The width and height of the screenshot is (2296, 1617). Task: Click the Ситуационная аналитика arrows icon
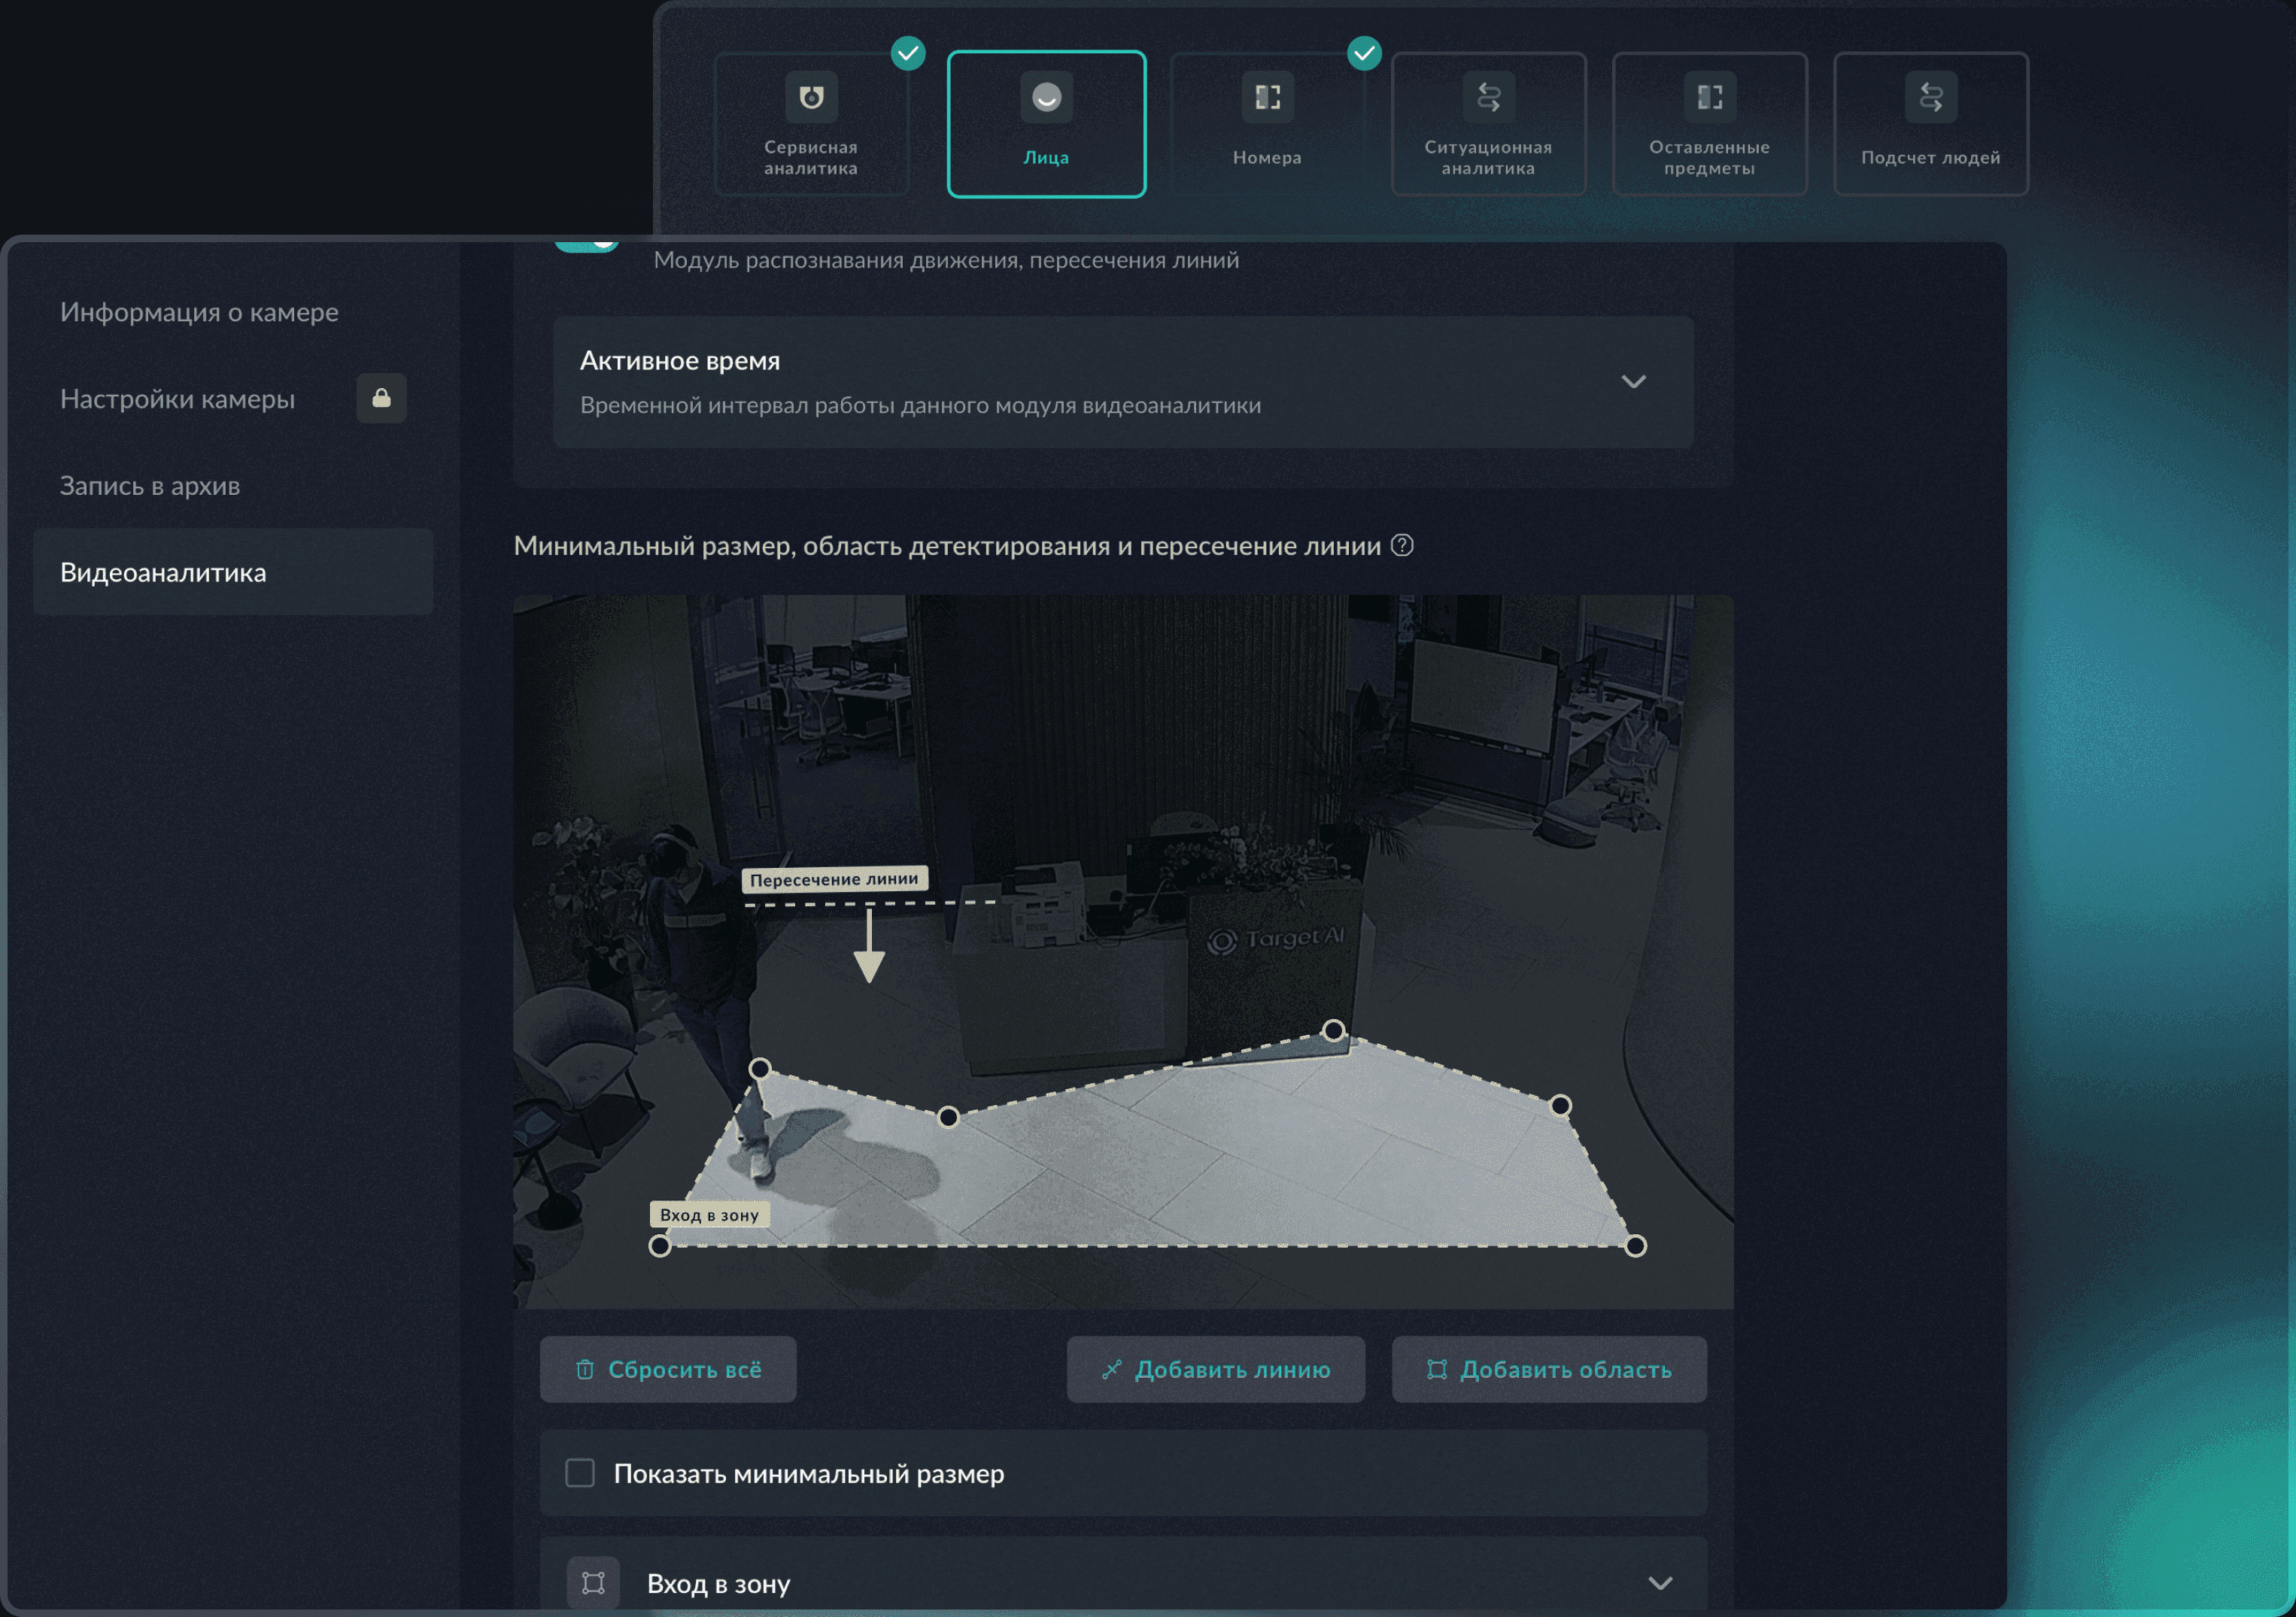[x=1488, y=97]
